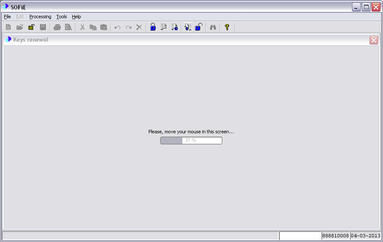Click the New document toolbar icon
The image size is (383, 242).
click(x=9, y=27)
